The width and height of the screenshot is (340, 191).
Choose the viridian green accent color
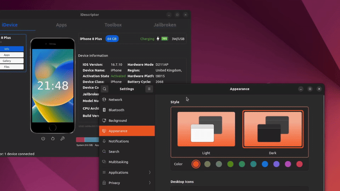242,164
